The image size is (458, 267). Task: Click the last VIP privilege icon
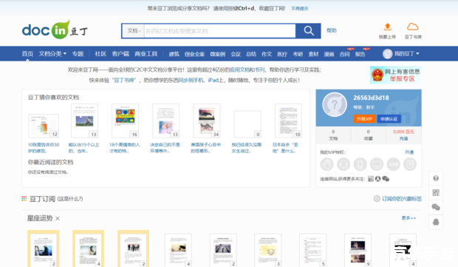(x=410, y=164)
